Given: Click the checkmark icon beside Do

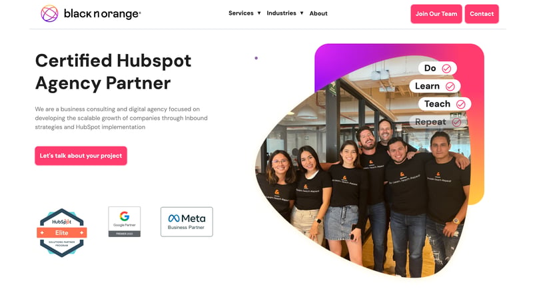Looking at the screenshot, I should (446, 69).
